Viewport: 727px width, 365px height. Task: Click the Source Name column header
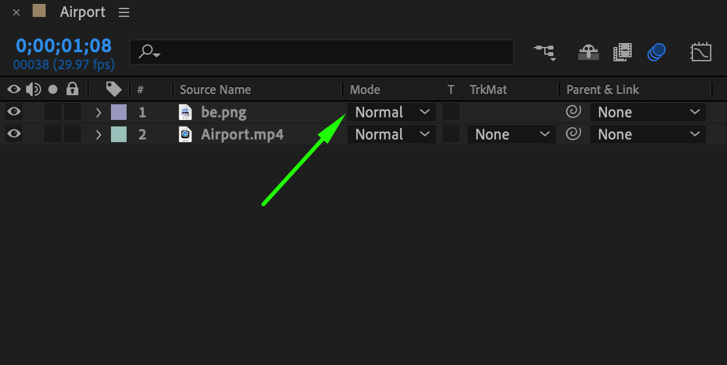(x=215, y=90)
